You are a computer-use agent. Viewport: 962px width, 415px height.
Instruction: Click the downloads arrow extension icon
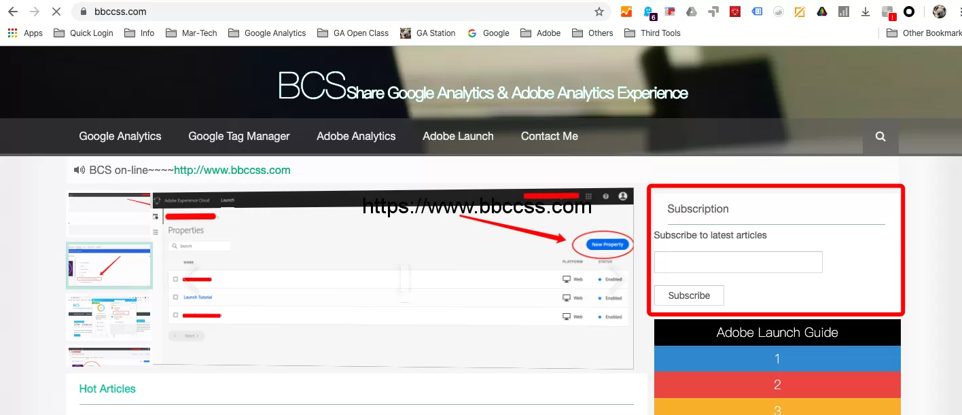[866, 12]
